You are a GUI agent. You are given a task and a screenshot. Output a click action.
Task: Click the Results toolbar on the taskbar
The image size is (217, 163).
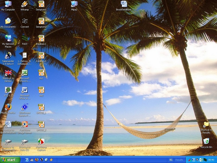pyautogui.click(x=179, y=160)
